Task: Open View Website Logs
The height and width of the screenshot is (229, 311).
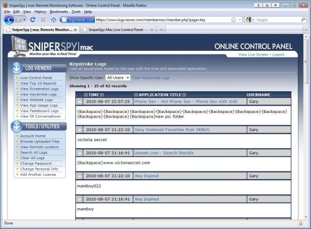Action: point(36,99)
